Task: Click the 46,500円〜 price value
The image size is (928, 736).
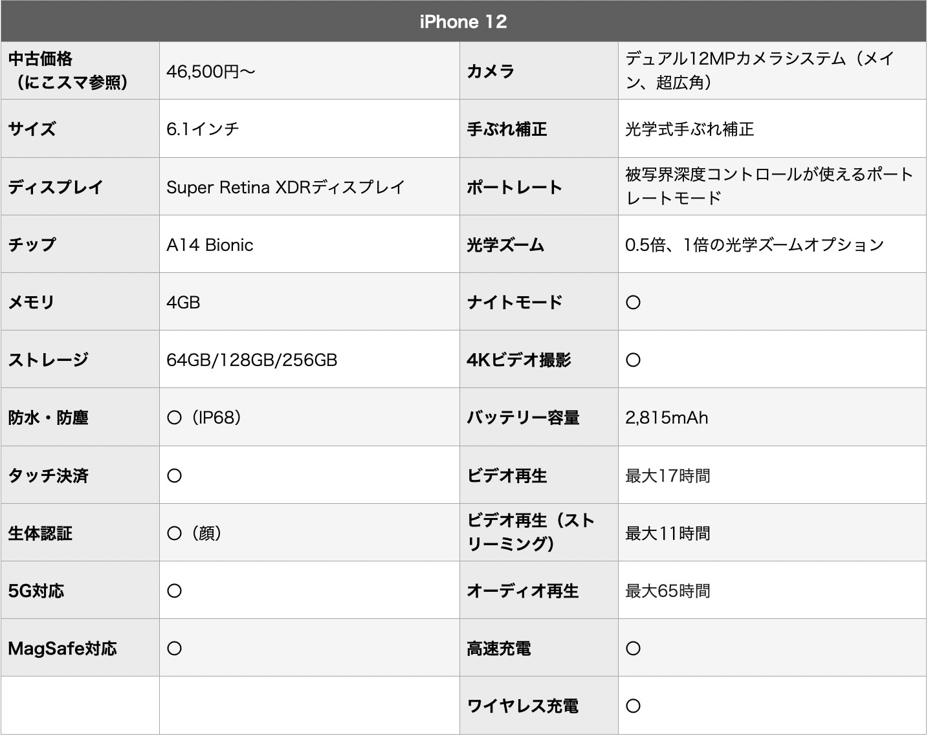Action: [211, 71]
